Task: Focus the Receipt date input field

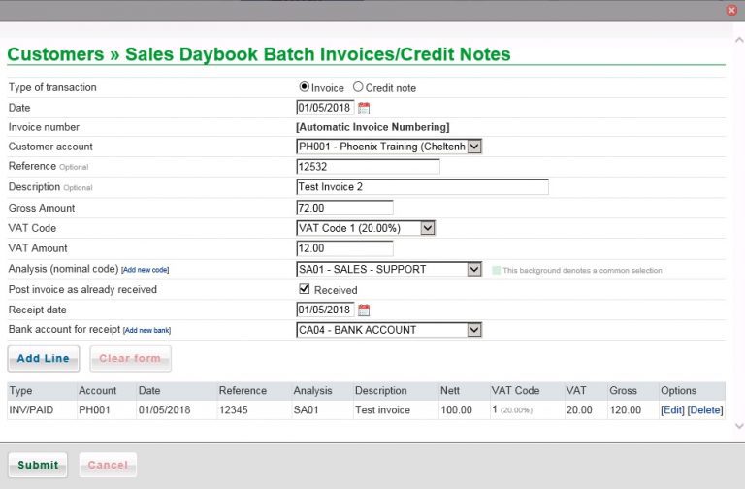Action: [325, 310]
